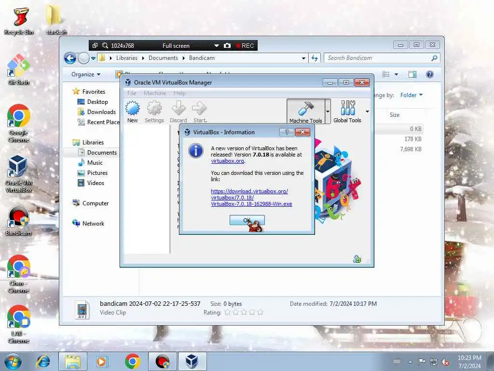Screen dimensions: 494x371
Task: Rate the video with the first star
Action: (x=227, y=313)
